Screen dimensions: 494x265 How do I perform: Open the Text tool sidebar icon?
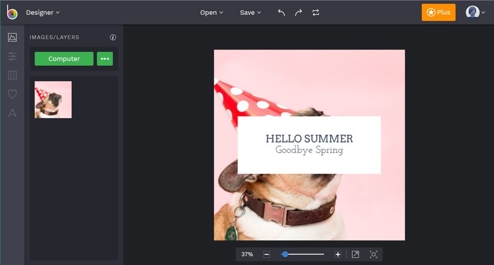(12, 113)
